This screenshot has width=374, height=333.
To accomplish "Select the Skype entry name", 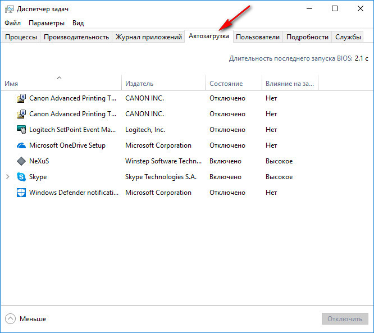I will tap(38, 177).
